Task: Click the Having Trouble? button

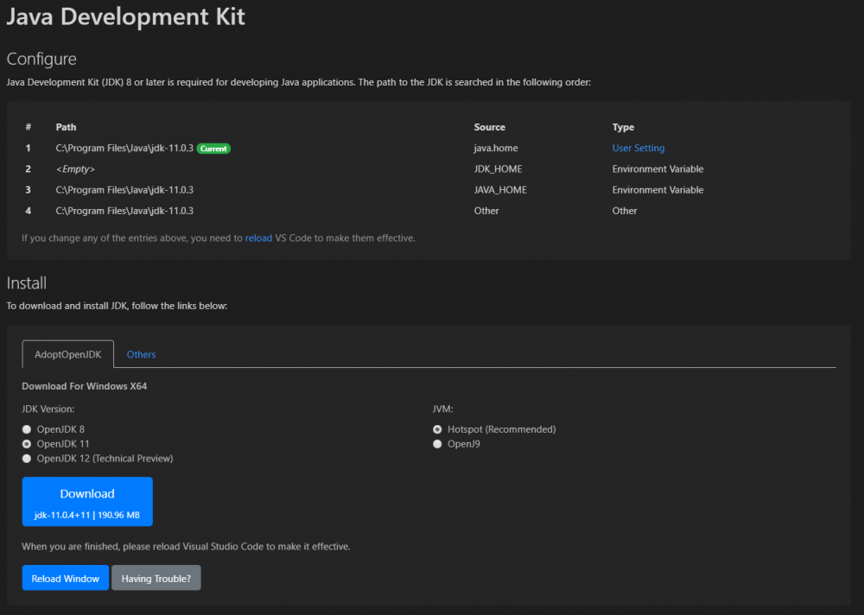Action: point(156,578)
